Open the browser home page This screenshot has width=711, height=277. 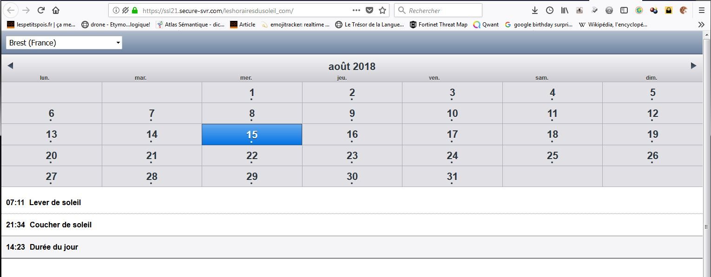[x=56, y=10]
